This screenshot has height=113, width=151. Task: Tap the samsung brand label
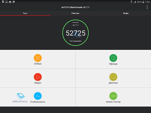point(75,22)
